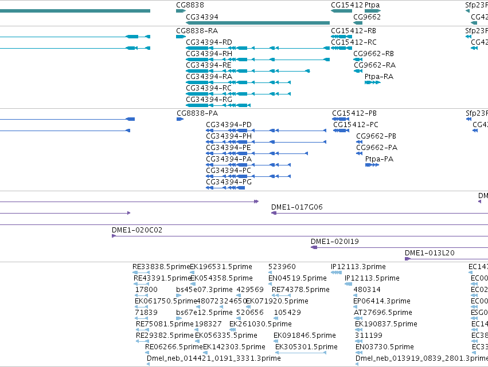The width and height of the screenshot is (488, 367).
Task: Select the Ptpa gene label
Action: (x=372, y=5)
